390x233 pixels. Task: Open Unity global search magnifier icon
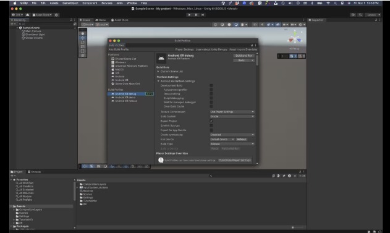[360, 15]
